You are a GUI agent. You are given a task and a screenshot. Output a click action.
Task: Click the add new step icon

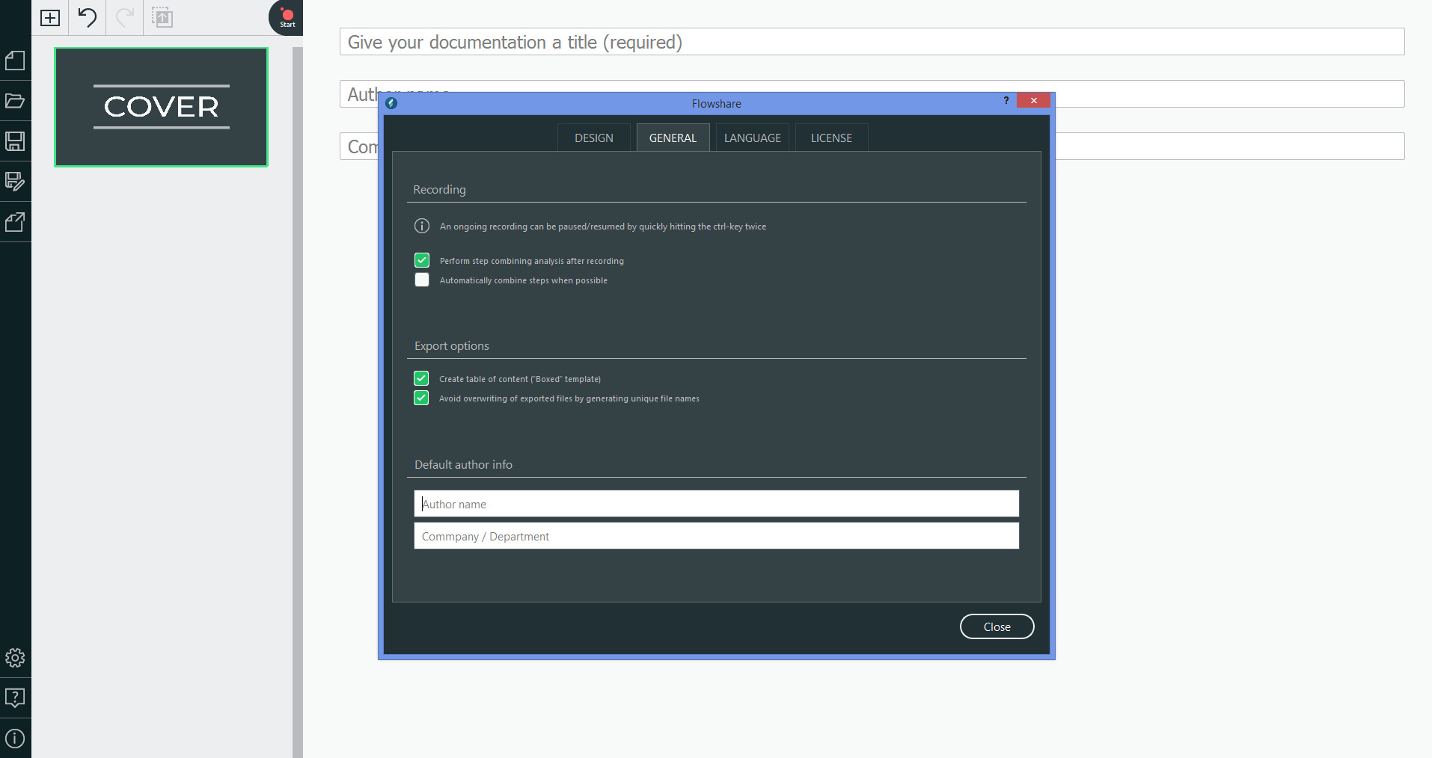tap(50, 17)
